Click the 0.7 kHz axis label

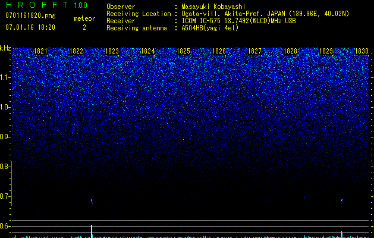5,196
